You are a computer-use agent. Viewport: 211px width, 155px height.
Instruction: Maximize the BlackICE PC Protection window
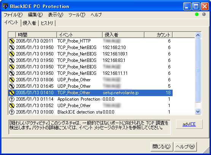(x=196, y=6)
